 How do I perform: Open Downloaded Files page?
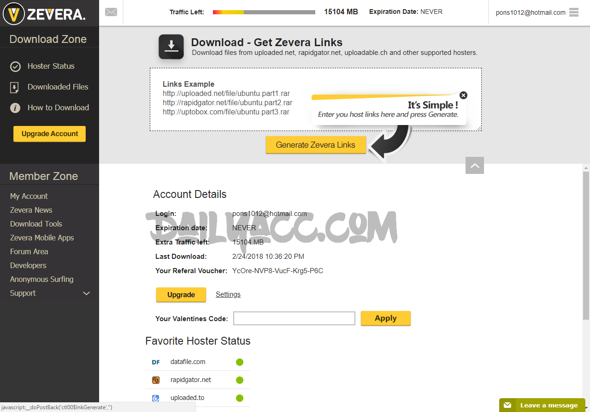pyautogui.click(x=58, y=87)
